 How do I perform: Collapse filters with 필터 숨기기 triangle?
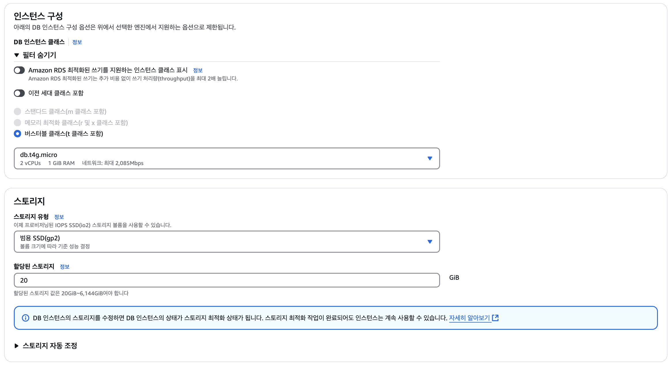17,55
